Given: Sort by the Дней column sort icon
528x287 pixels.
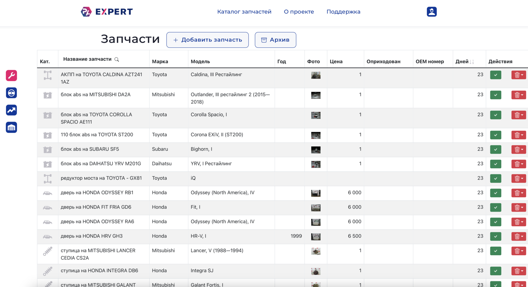Looking at the screenshot, I should [x=472, y=62].
